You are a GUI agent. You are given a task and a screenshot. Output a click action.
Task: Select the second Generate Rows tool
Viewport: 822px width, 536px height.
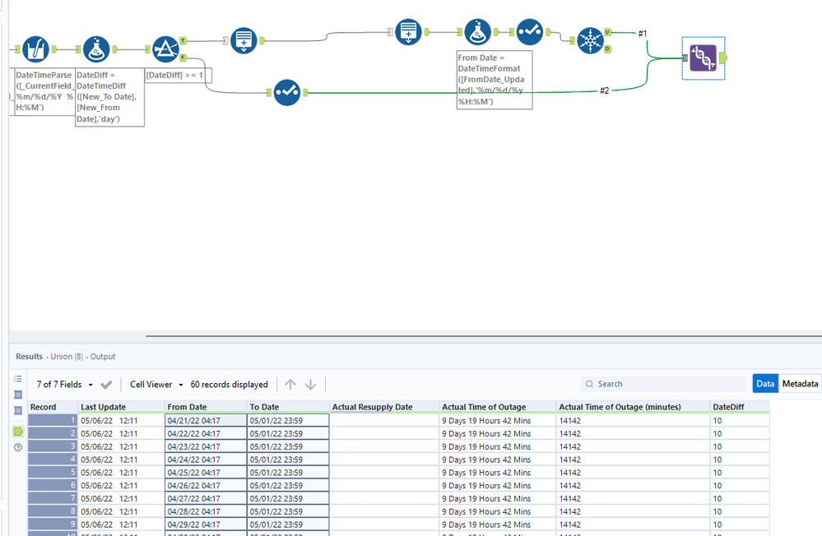(408, 32)
